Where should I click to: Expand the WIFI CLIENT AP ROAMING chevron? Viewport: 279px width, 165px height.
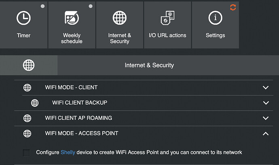(266, 118)
